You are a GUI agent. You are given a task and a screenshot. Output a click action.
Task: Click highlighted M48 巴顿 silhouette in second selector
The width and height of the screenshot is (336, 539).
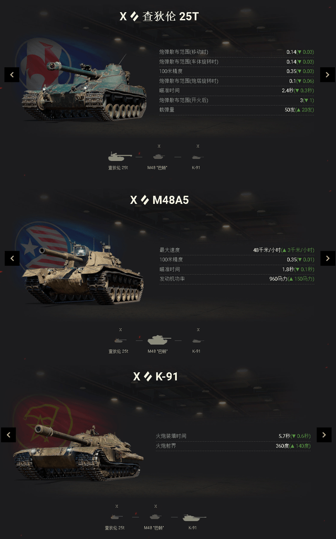coord(159,340)
